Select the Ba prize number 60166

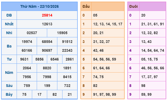pyautogui.click(x=27, y=50)
